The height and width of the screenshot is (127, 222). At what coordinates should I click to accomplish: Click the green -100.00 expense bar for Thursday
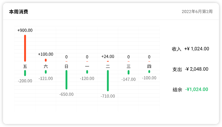pos(149,72)
